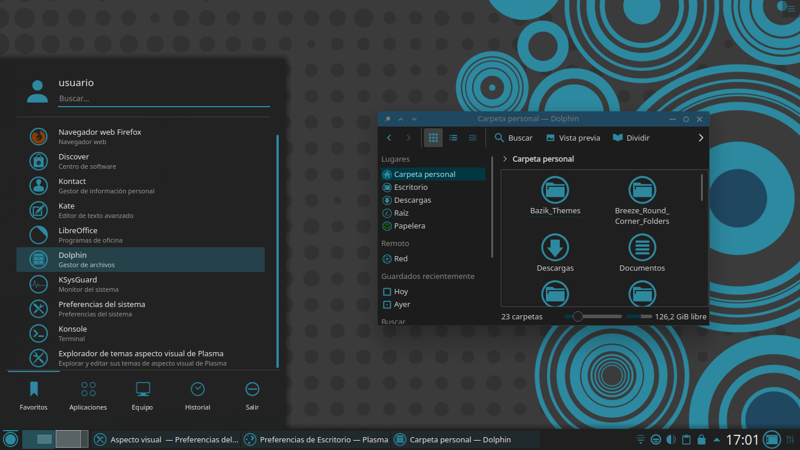Click Dolphin file view vertical scrollbar
The height and width of the screenshot is (450, 800).
(x=702, y=187)
